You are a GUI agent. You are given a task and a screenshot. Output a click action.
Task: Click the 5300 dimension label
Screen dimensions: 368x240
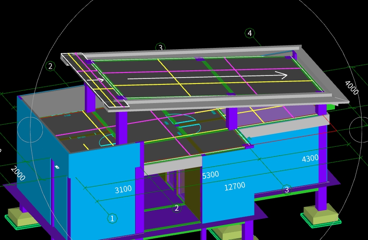[211, 175]
